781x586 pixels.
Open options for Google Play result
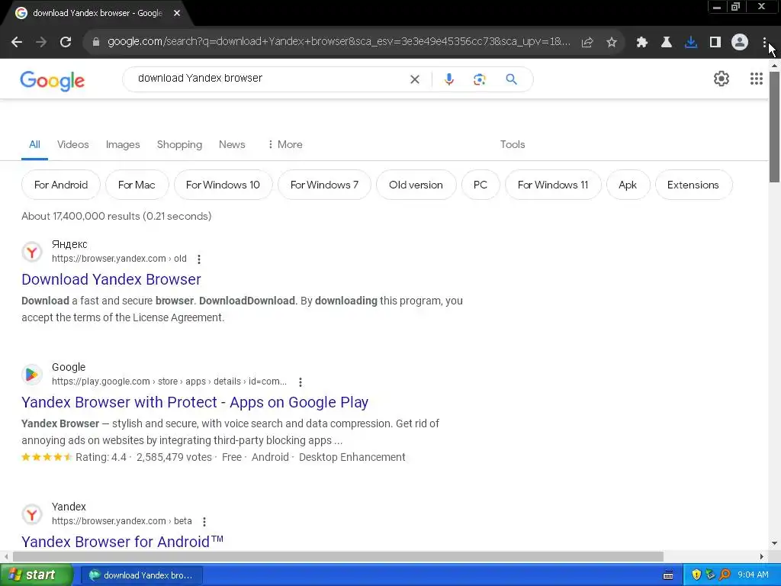click(301, 382)
